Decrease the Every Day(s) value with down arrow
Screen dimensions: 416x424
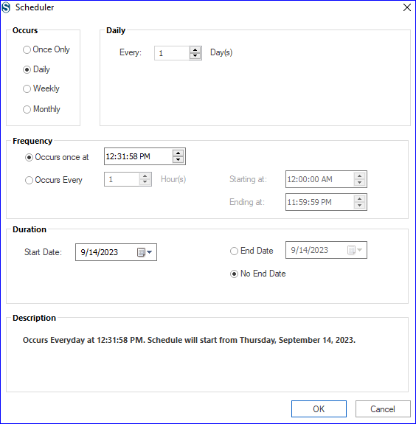click(x=195, y=56)
